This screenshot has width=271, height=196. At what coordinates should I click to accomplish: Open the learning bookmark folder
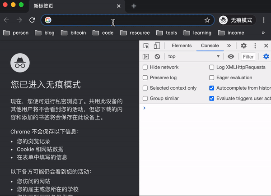[x=197, y=33]
